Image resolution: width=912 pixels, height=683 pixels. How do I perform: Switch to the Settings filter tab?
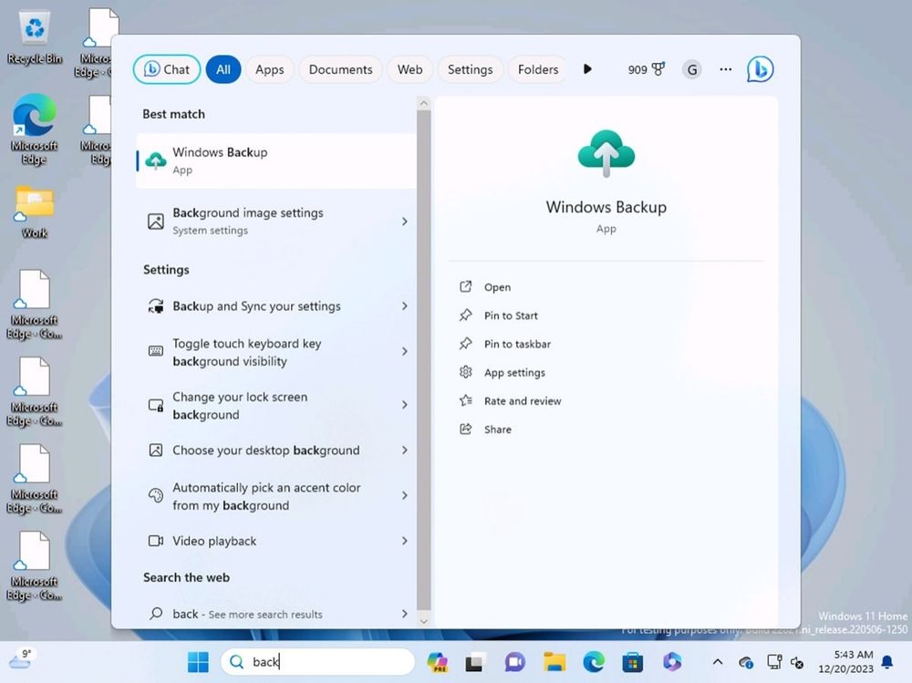pos(470,70)
